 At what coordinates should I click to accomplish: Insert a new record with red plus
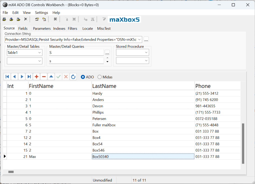coord(37,77)
